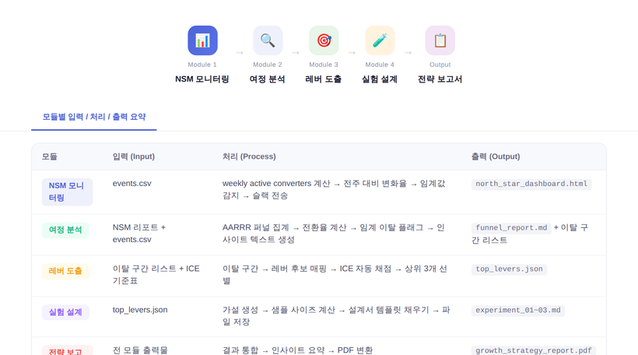
Task: Click the Module 4 label
Action: pos(380,65)
